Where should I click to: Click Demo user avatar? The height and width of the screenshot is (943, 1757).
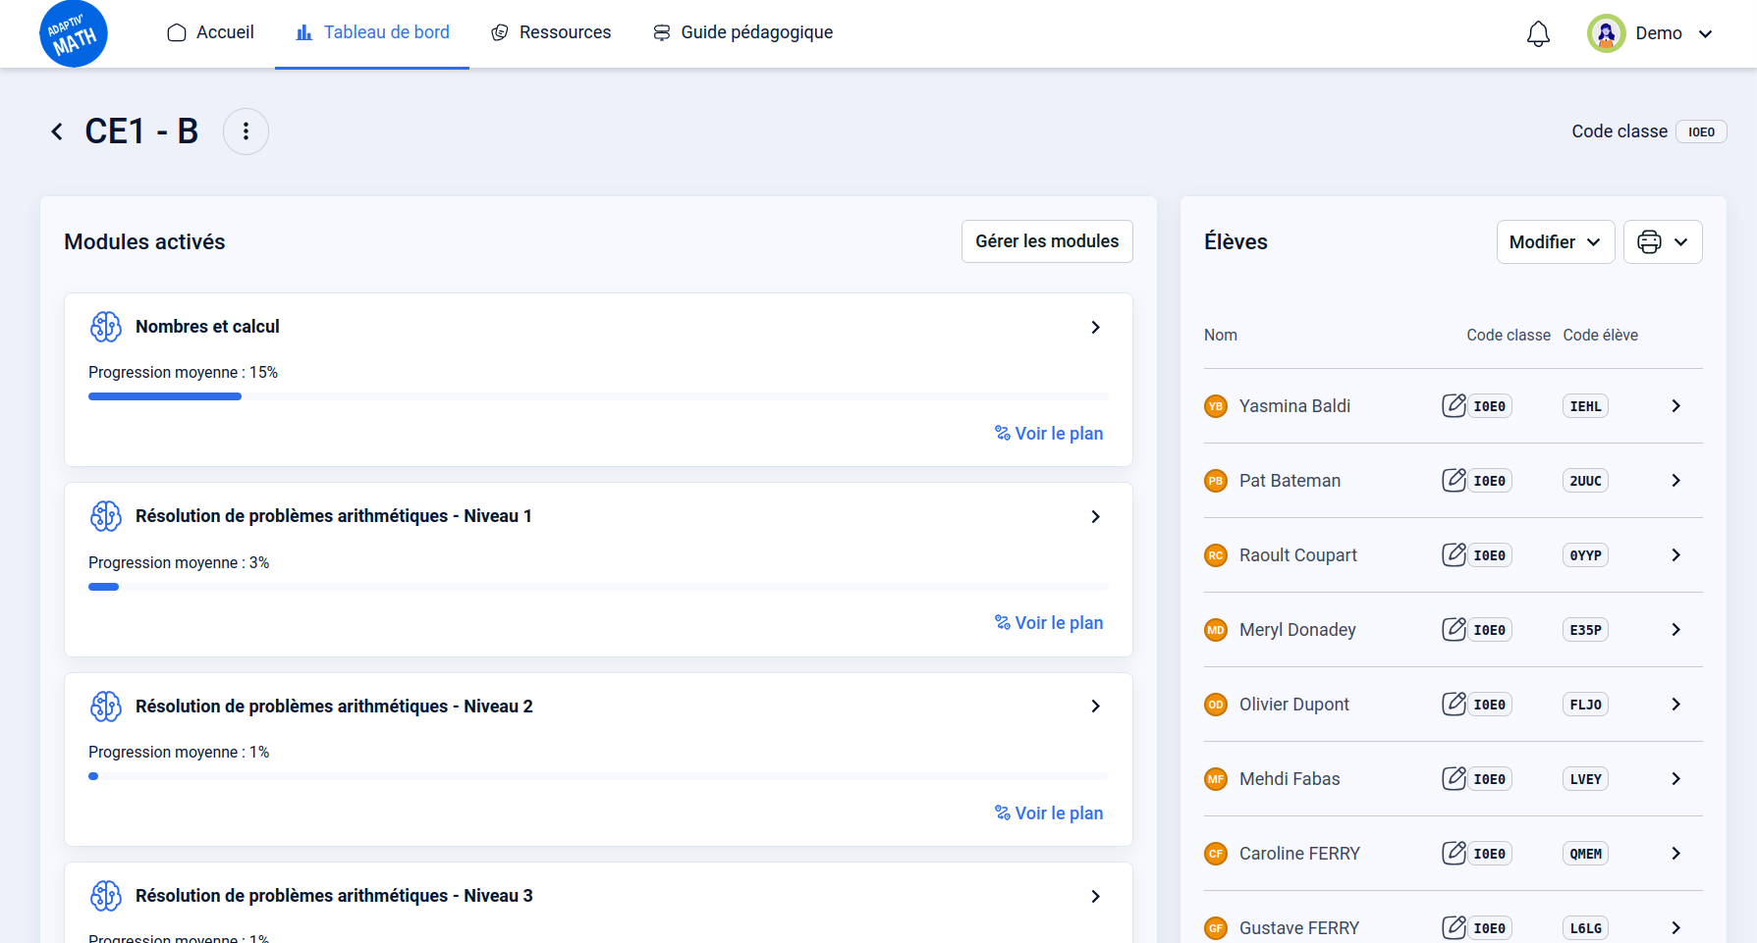(1606, 33)
